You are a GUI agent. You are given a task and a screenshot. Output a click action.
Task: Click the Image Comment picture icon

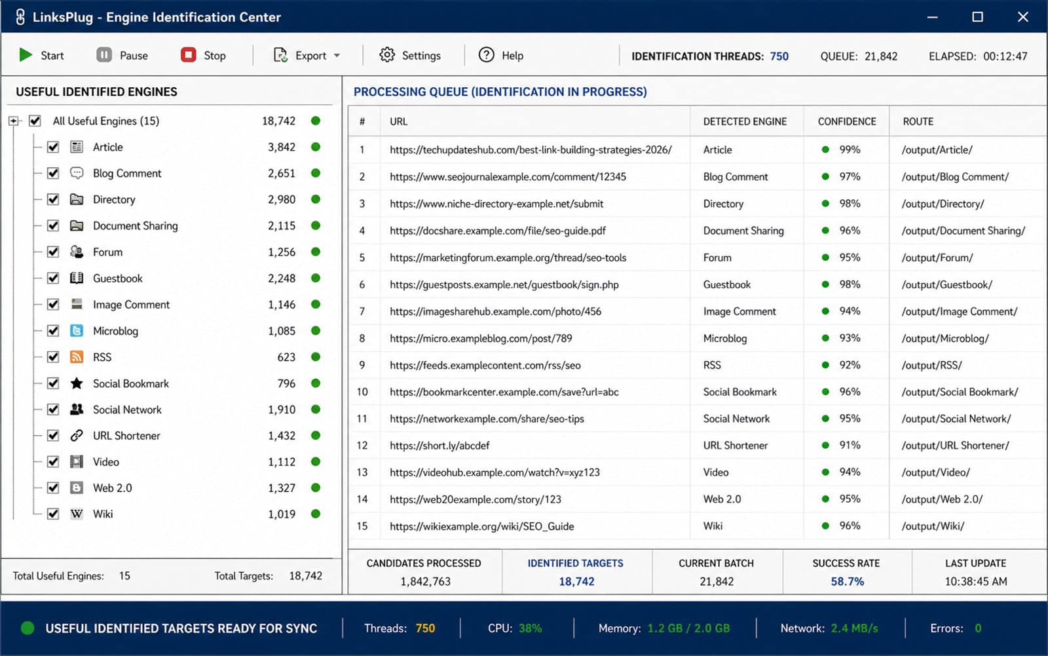point(77,304)
